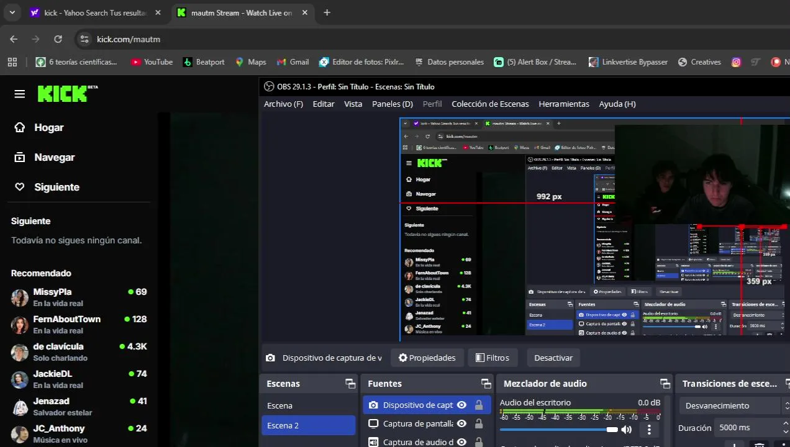Select Escena 2 in scenes list
The image size is (790, 447).
309,425
